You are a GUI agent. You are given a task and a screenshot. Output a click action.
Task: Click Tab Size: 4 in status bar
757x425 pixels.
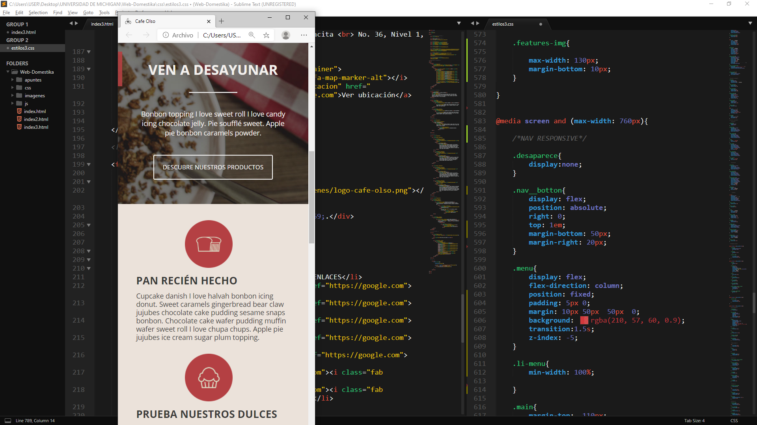(694, 421)
